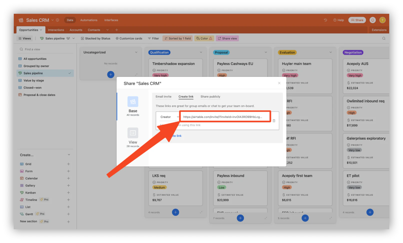The height and width of the screenshot is (243, 403).
Task: Open the Opportunities table tab dropdown
Action: click(41, 30)
